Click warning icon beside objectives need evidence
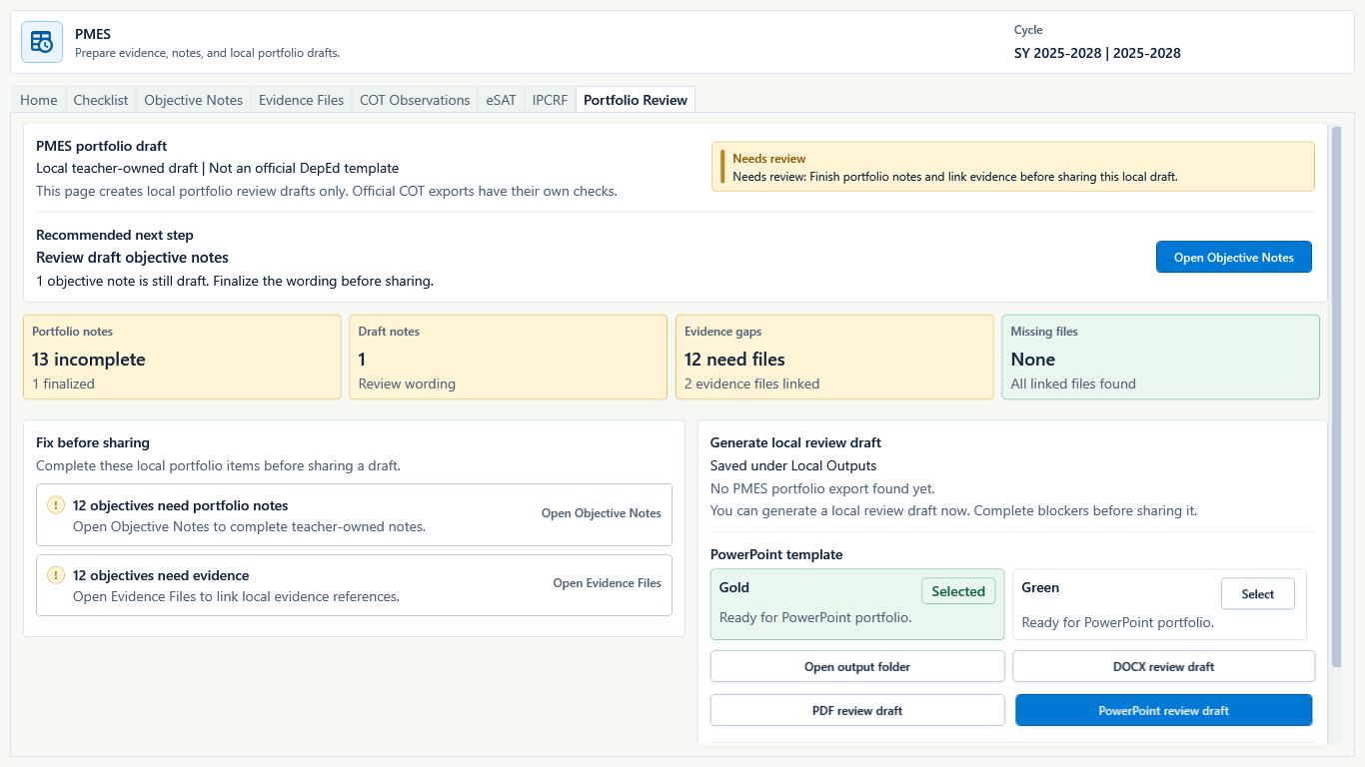 [56, 575]
